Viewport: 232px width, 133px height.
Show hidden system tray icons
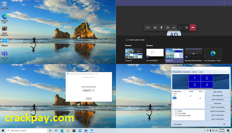click(205, 131)
